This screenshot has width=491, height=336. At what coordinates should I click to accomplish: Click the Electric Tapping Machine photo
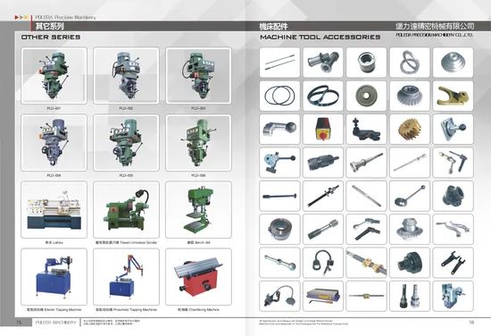(x=54, y=277)
